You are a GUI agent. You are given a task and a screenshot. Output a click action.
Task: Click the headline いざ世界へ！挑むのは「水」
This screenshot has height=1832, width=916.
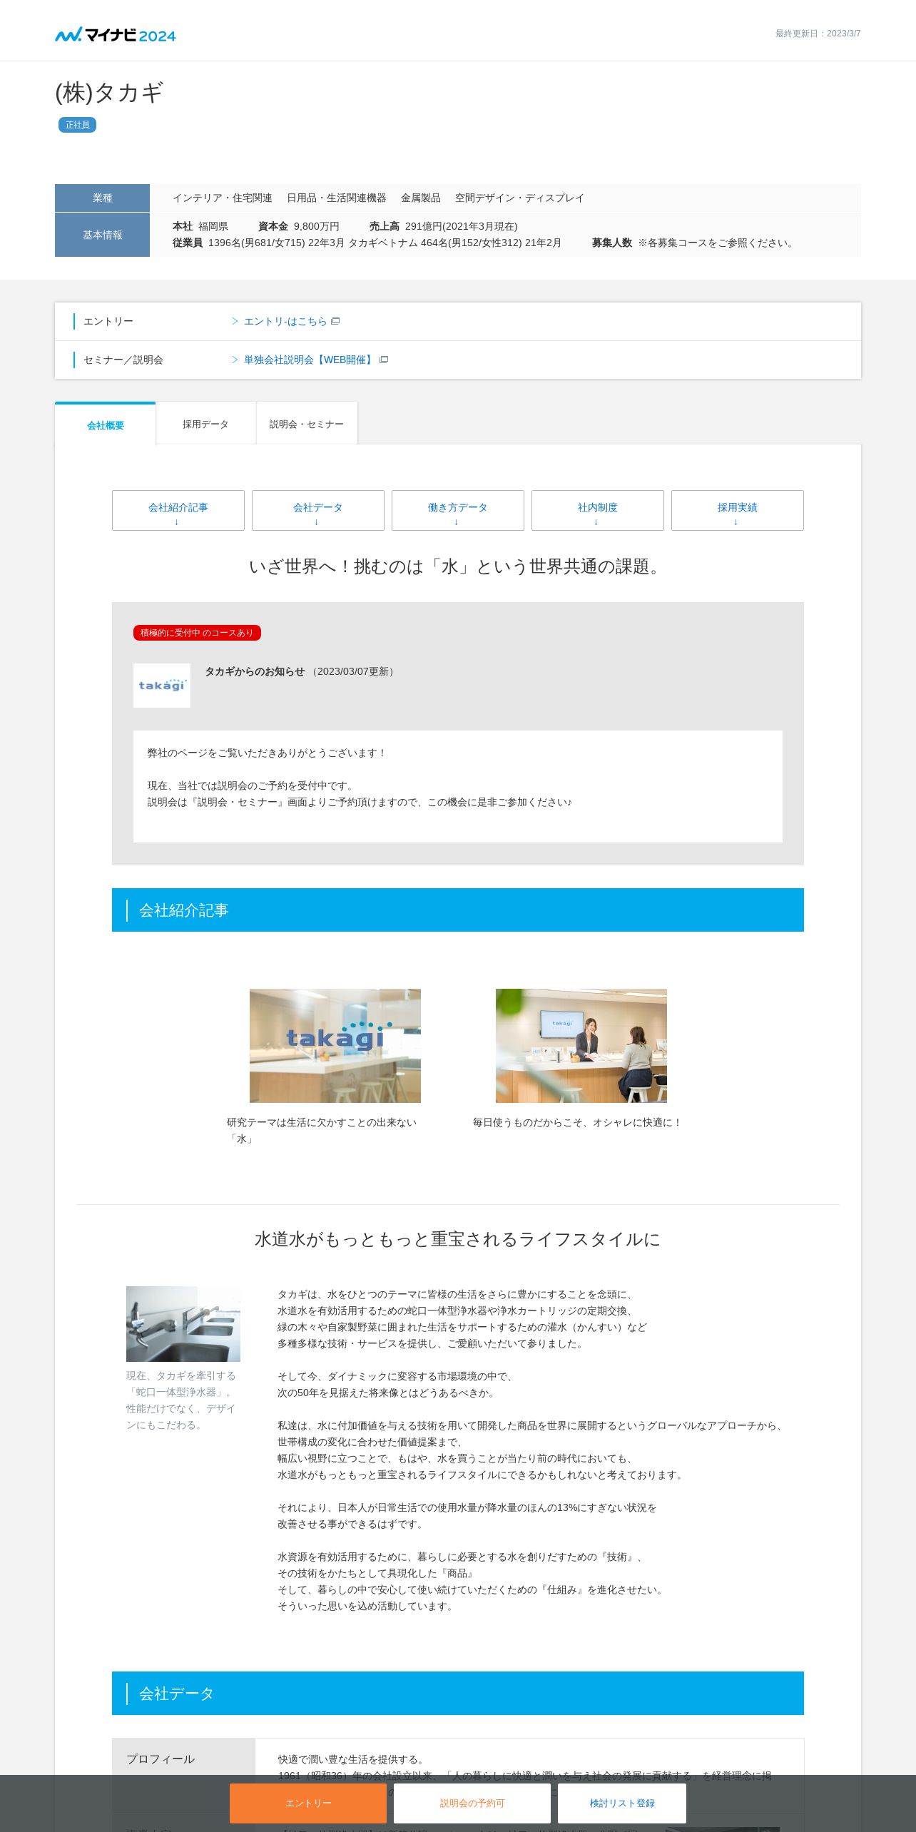click(x=458, y=566)
